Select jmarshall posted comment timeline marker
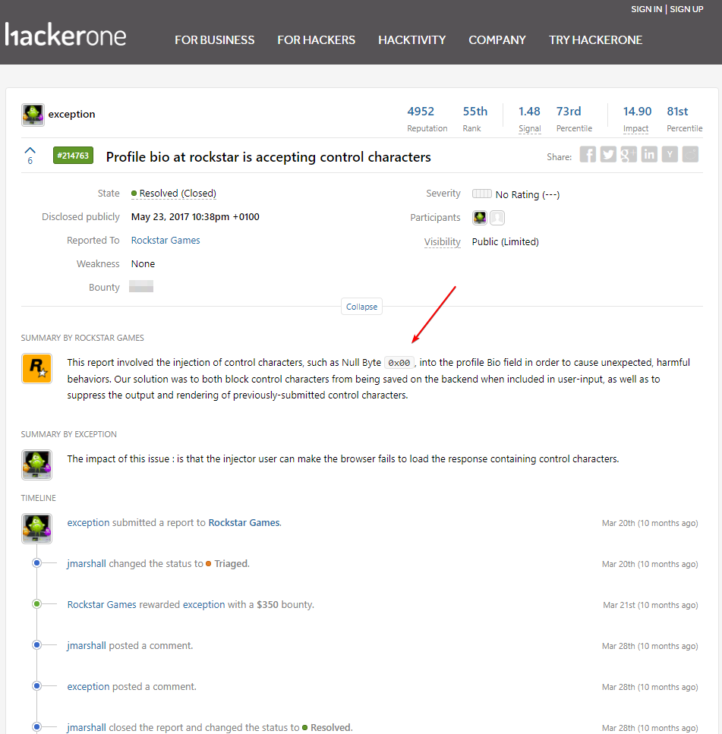The image size is (722, 734). [37, 644]
